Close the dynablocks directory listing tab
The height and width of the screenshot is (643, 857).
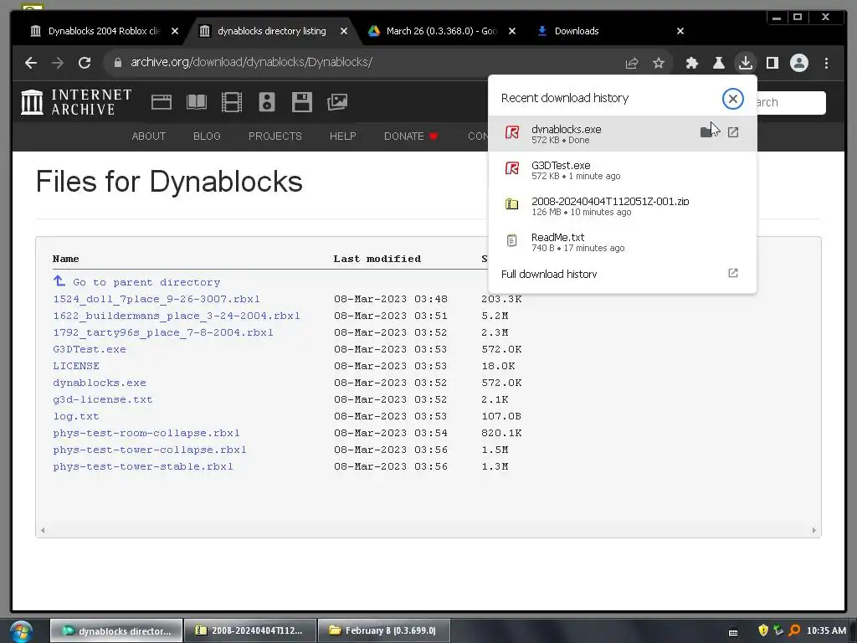tap(344, 31)
